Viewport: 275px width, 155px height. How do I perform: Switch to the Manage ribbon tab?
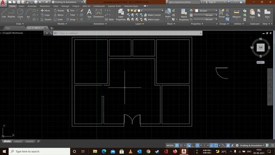pyautogui.click(x=65, y=6)
